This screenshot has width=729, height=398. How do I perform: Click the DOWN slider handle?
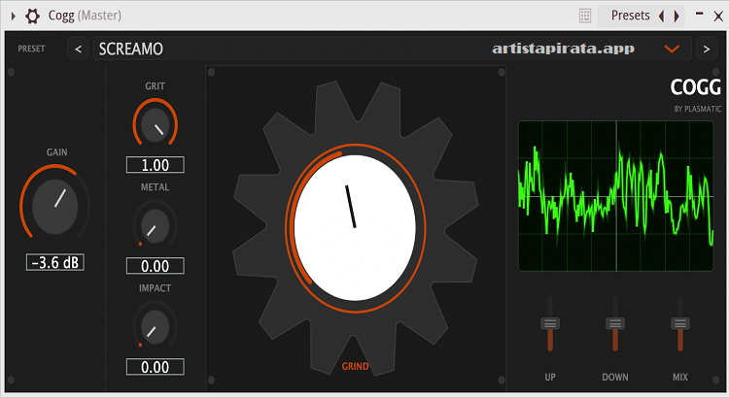tap(615, 323)
